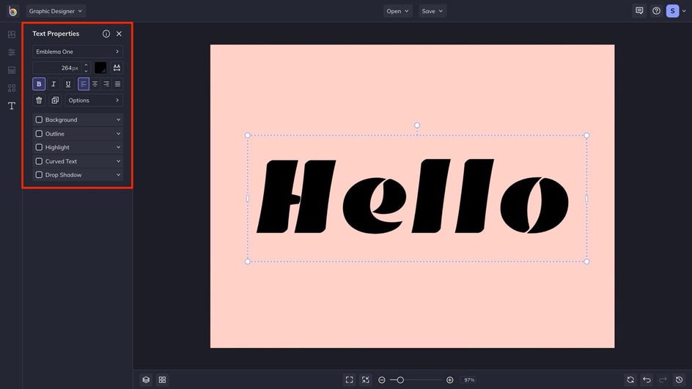Screen dimensions: 692x389
Task: Zoom in with plus icon
Action: point(449,379)
